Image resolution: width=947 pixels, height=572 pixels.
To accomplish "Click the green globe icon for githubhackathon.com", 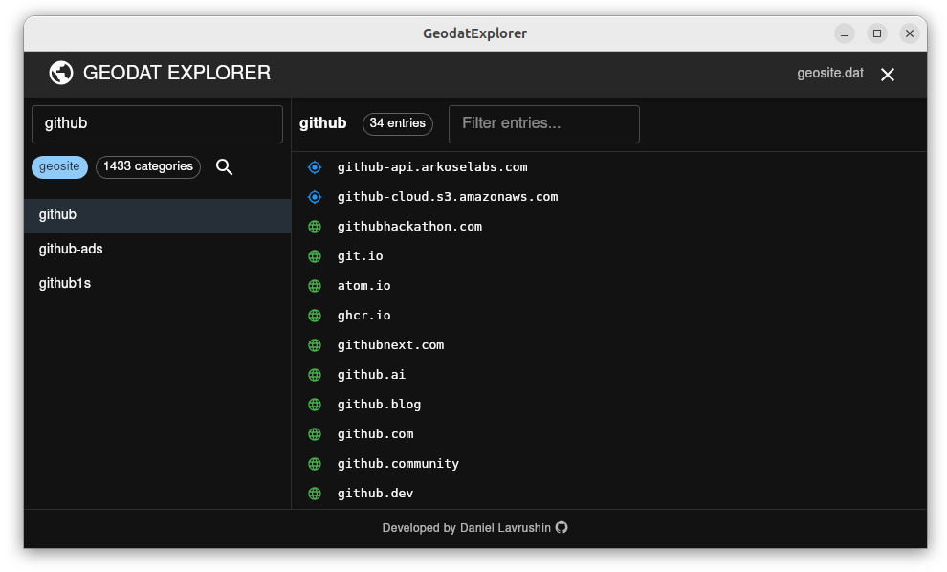I will click(315, 227).
